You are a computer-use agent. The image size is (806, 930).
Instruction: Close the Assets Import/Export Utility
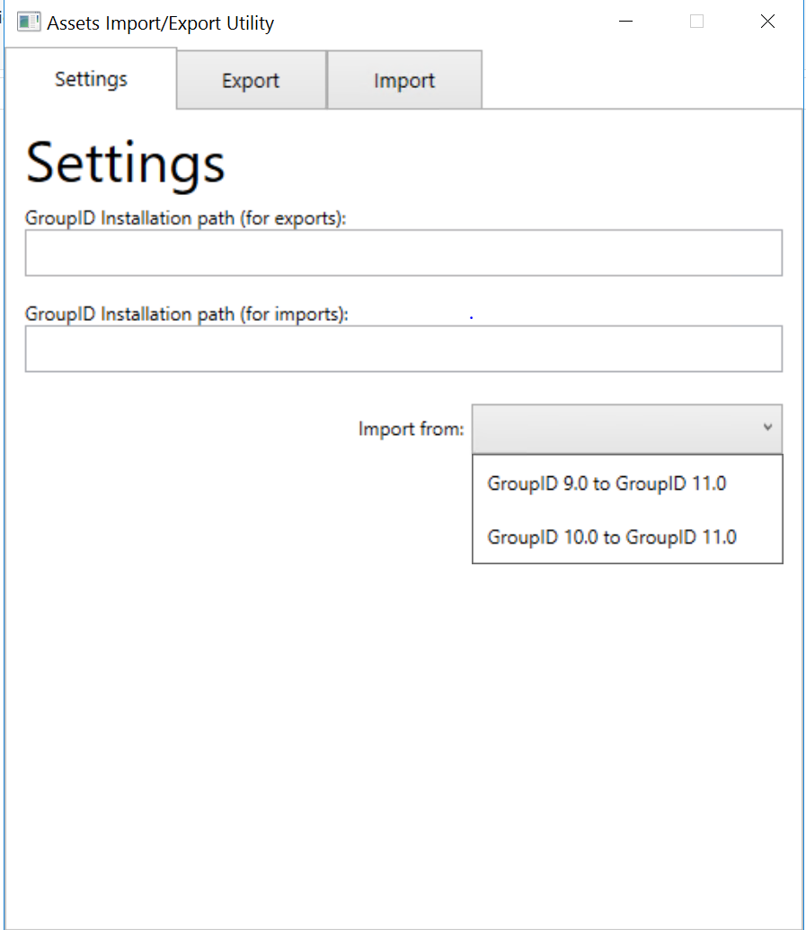767,21
